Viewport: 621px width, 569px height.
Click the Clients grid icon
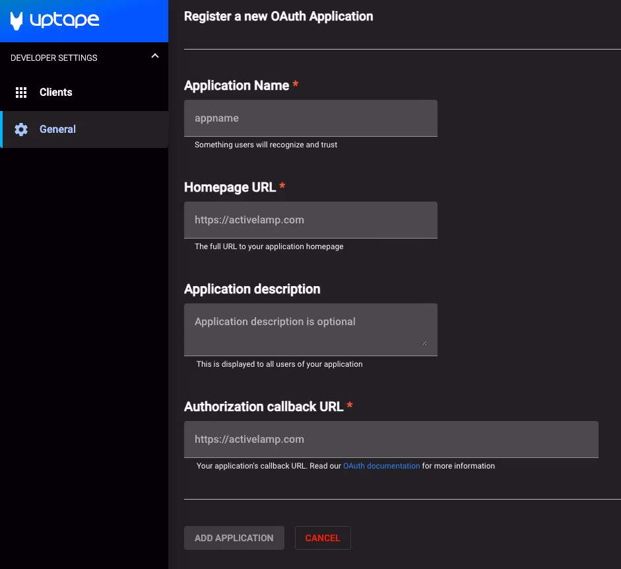point(21,93)
